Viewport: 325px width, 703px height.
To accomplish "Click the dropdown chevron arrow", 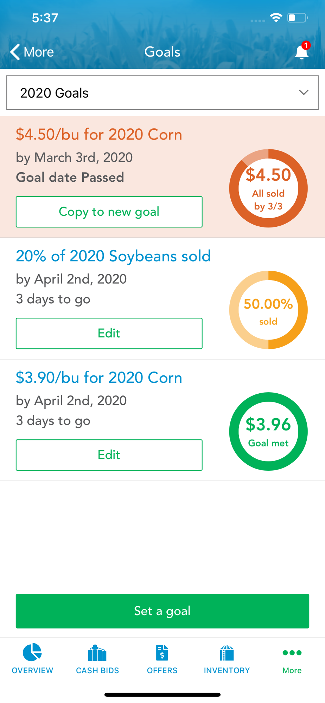I will coord(304,92).
